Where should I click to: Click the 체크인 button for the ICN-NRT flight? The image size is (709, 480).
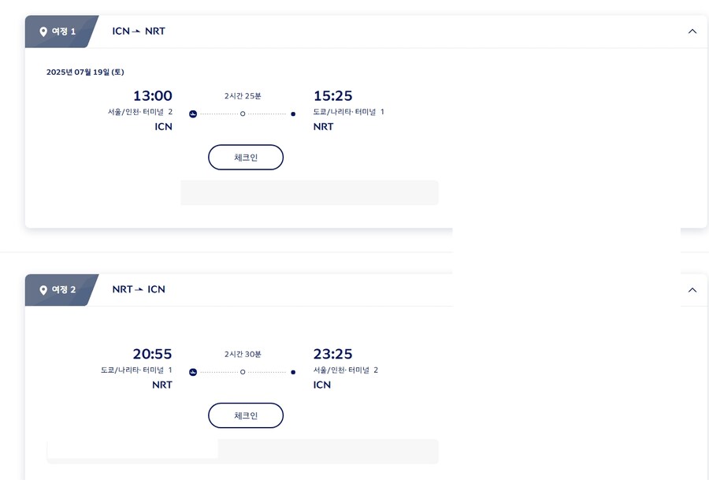pos(246,158)
